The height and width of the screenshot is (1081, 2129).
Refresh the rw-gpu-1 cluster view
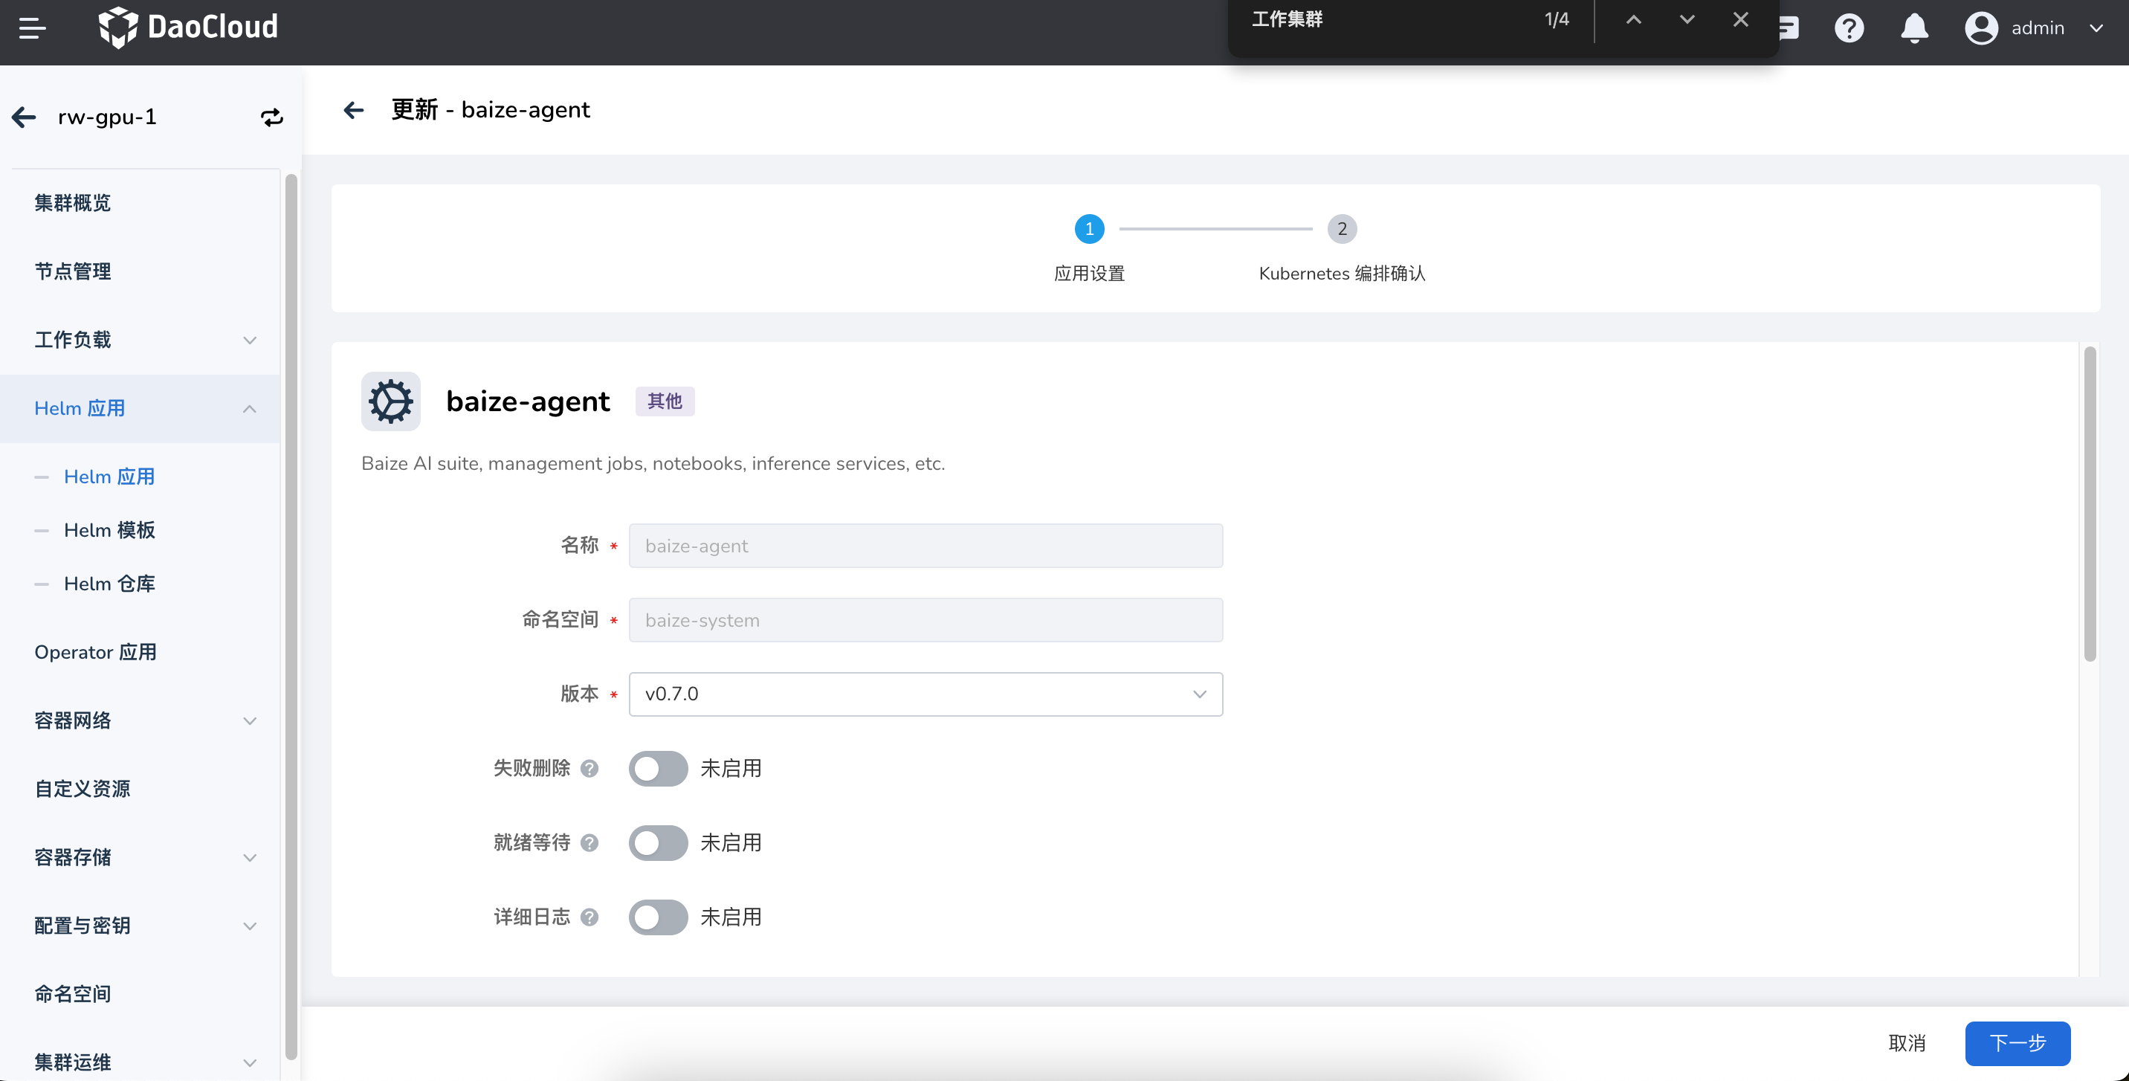pyautogui.click(x=272, y=117)
